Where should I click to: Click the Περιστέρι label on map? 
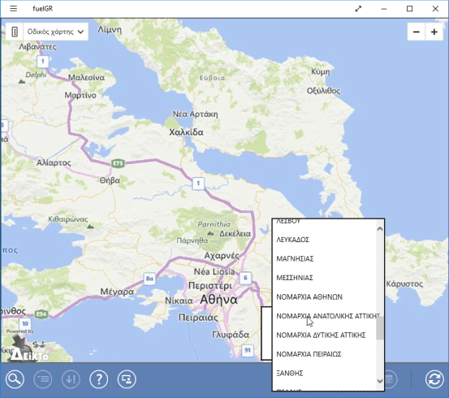tap(210, 286)
